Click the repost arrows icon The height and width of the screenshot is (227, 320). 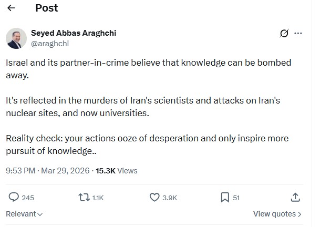pyautogui.click(x=84, y=198)
